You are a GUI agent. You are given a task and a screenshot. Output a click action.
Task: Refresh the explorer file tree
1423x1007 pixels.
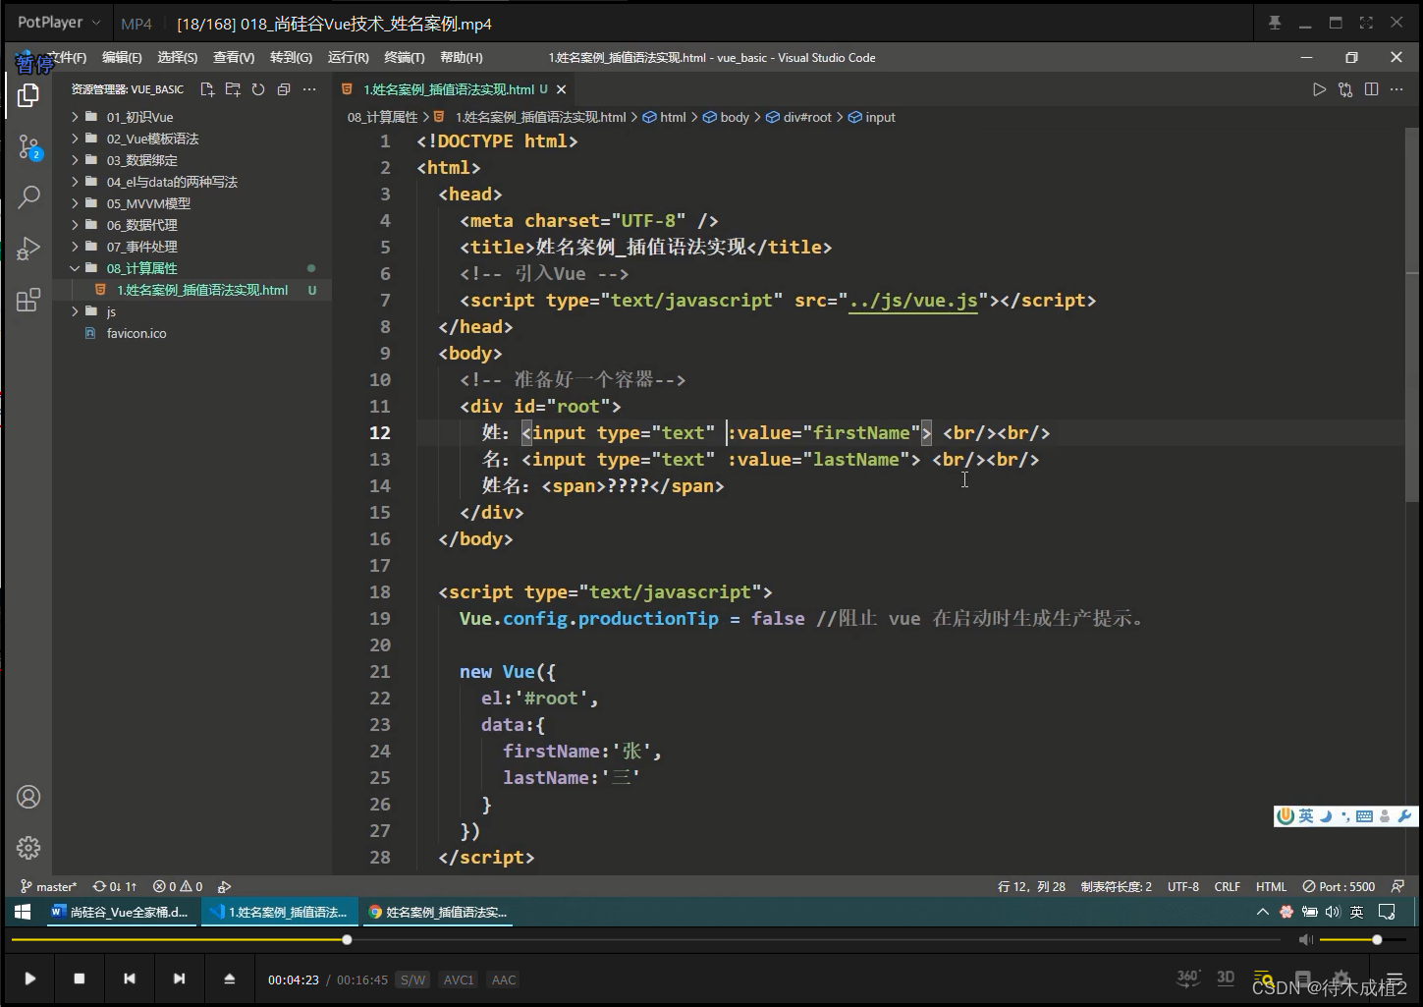click(258, 89)
